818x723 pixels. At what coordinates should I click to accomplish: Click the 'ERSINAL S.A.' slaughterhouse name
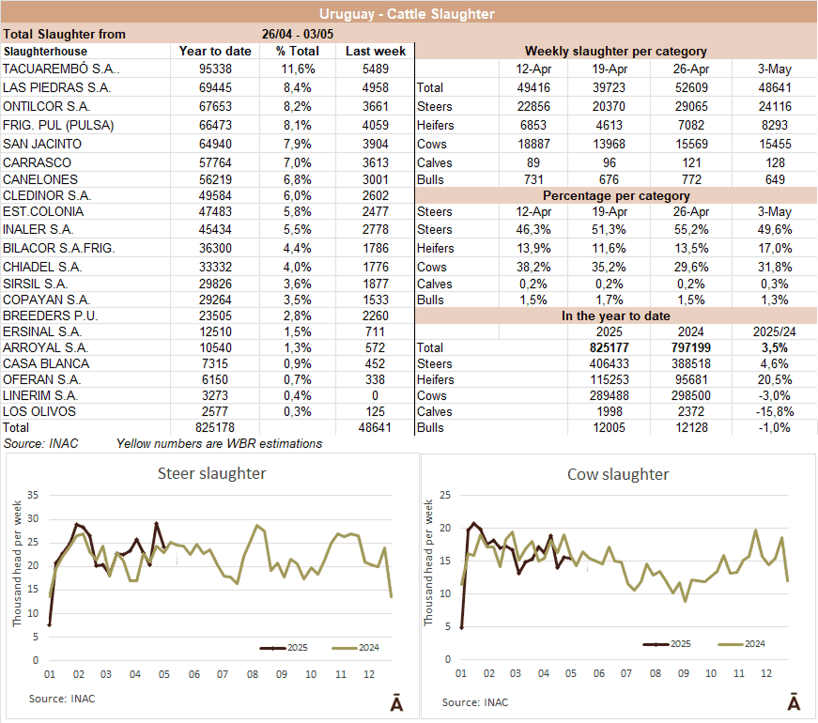pyautogui.click(x=41, y=331)
